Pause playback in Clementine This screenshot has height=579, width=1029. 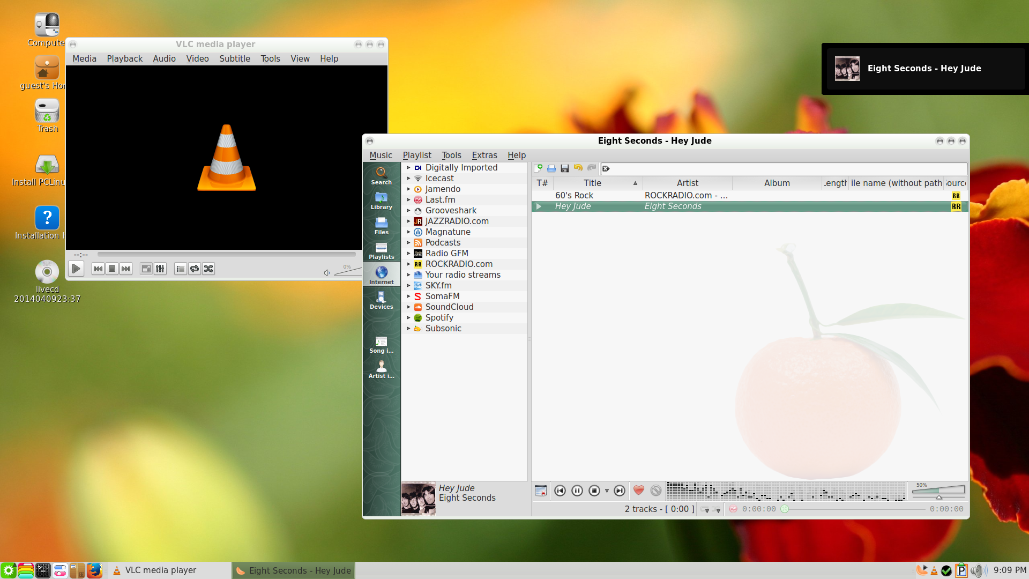pos(577,491)
